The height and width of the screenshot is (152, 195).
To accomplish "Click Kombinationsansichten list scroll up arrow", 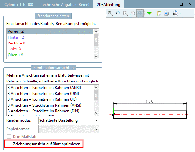I will [96, 88].
